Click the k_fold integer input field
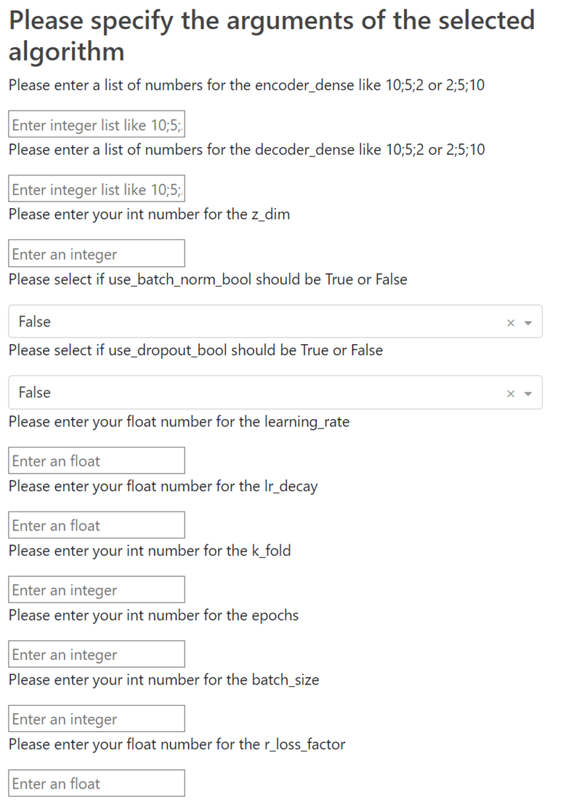This screenshot has width=582, height=804. pyautogui.click(x=97, y=589)
